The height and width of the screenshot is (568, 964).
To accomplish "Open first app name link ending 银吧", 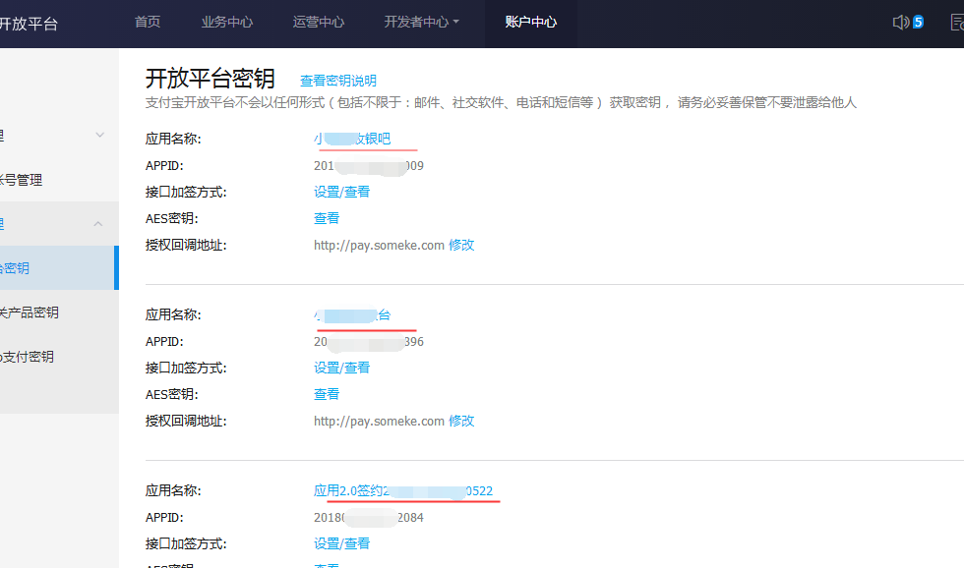I will 352,139.
